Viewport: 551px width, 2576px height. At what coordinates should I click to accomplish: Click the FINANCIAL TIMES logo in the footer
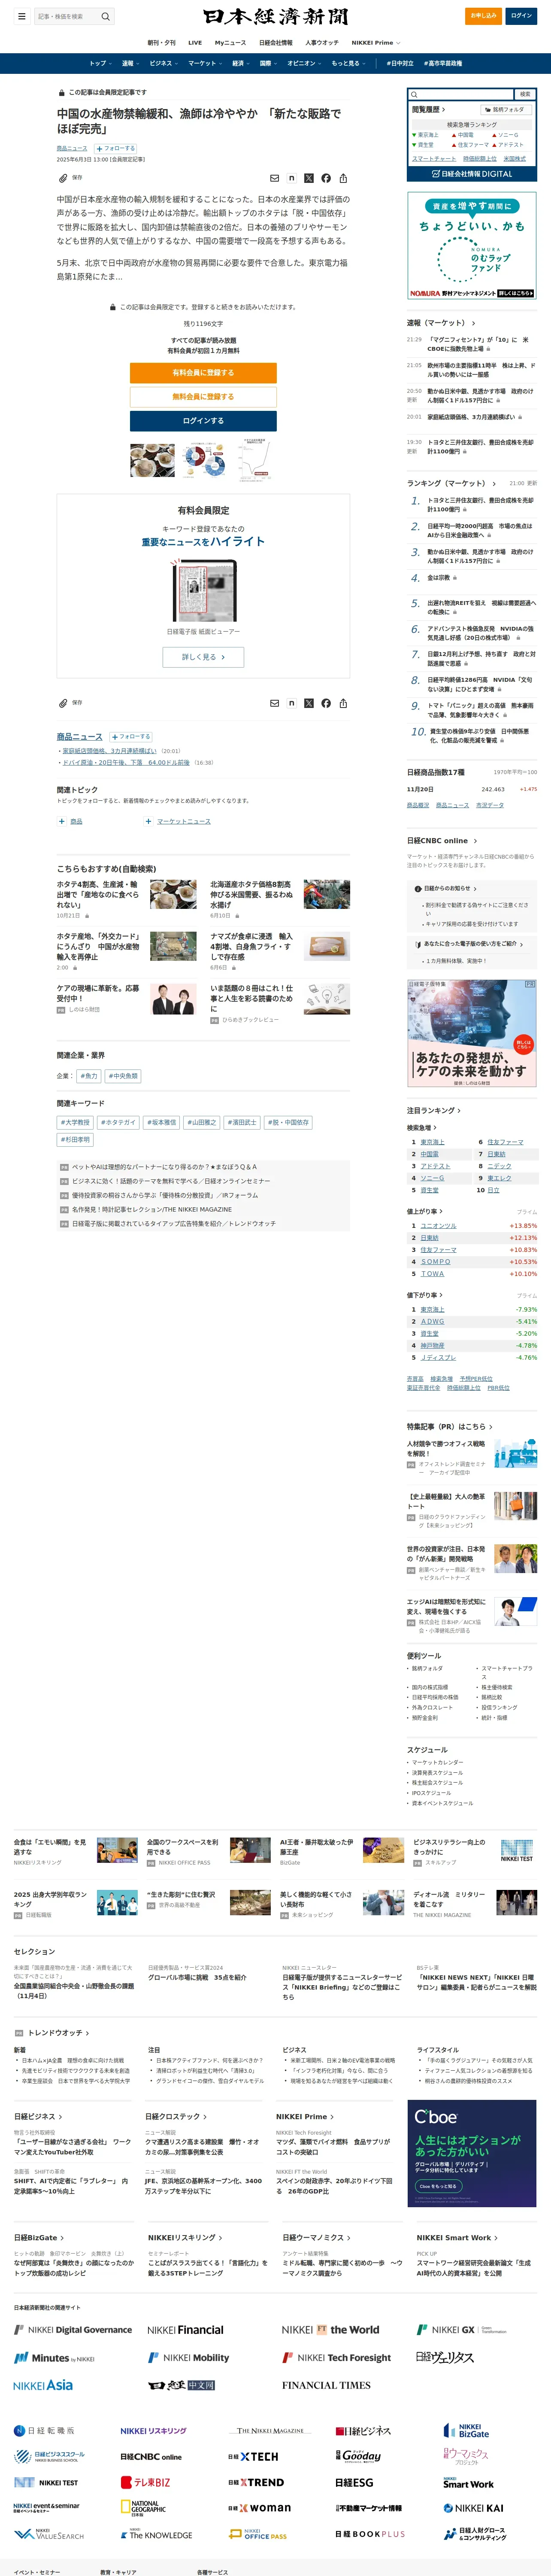coord(326,2385)
